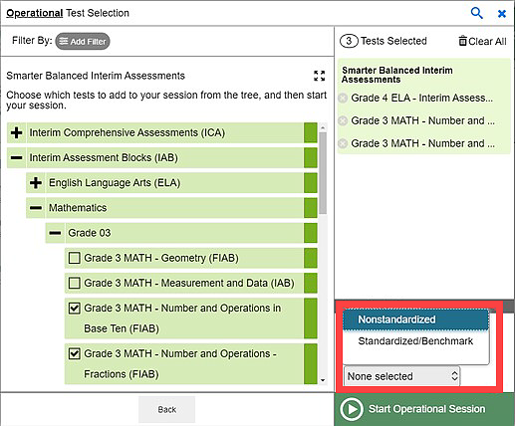Remove Grade 4 ELA selected test
Viewport: 515px width, 426px height.
(343, 98)
